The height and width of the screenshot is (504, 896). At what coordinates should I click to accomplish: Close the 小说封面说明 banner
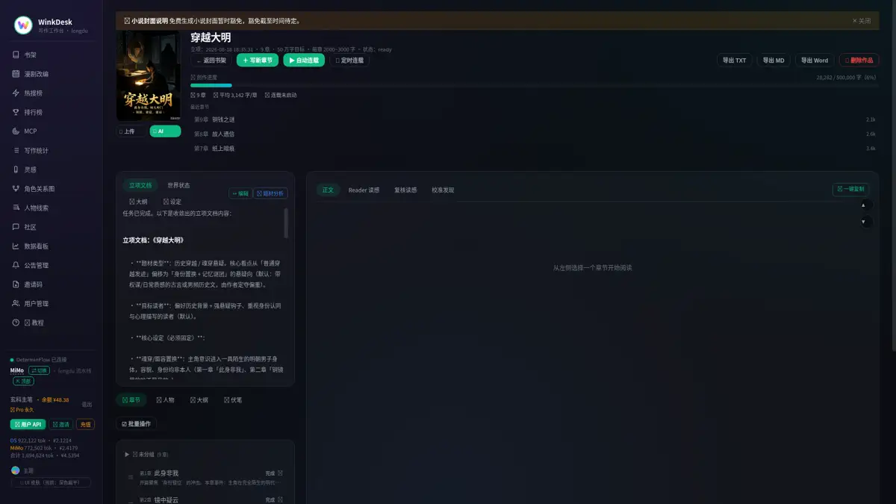pyautogui.click(x=862, y=21)
